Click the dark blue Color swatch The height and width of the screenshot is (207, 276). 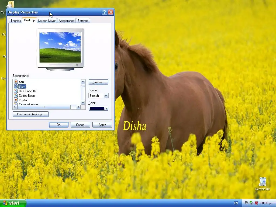pyautogui.click(x=97, y=108)
